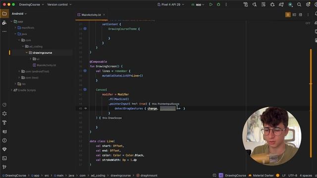
Task: Expand the Gradle Scripts node
Action: click(x=11, y=90)
